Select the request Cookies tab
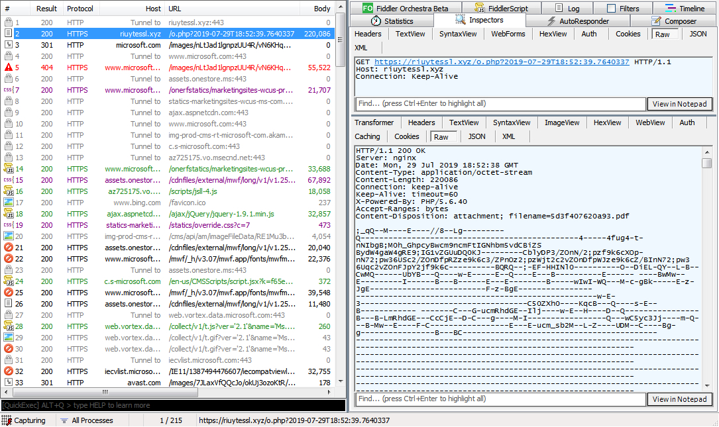The image size is (719, 427). pos(628,34)
